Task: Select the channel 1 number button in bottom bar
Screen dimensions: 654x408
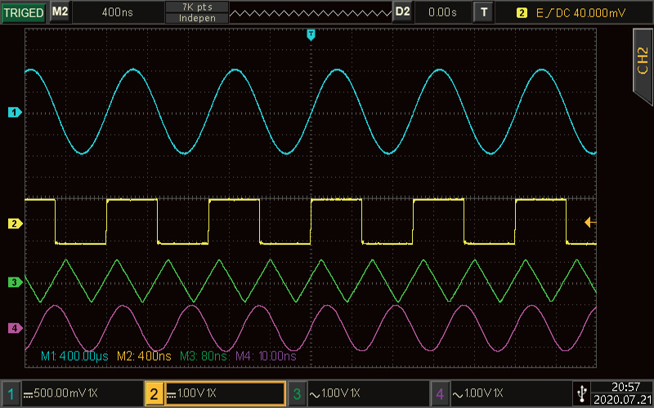Action: tap(11, 393)
